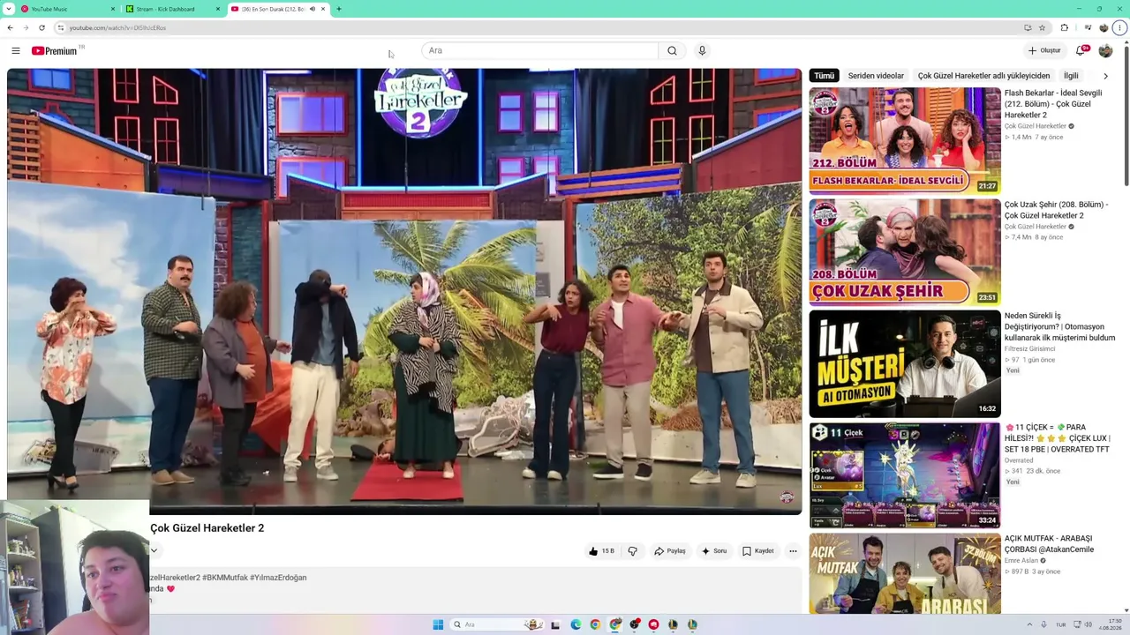Click the Çok Güzel Hareketler 2 video title
The image size is (1130, 635).
click(207, 528)
